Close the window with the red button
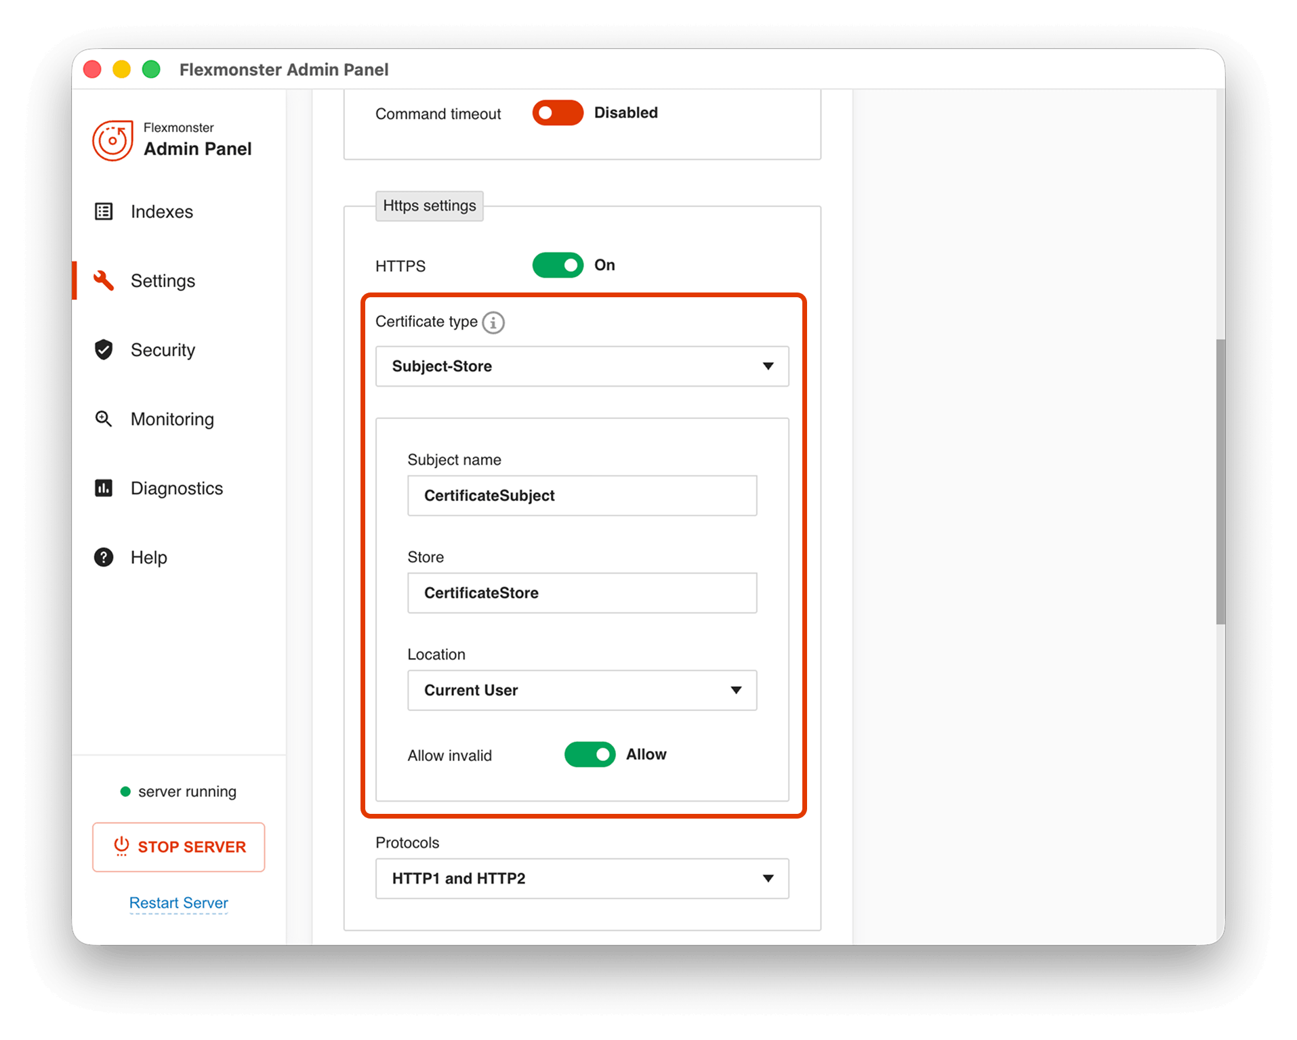Image resolution: width=1297 pixels, height=1040 pixels. pos(92,69)
